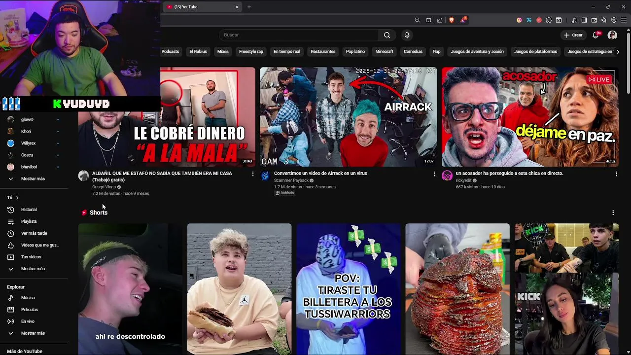631x355 pixels.
Task: Open the Brave Wallet icon
Action: 594,20
